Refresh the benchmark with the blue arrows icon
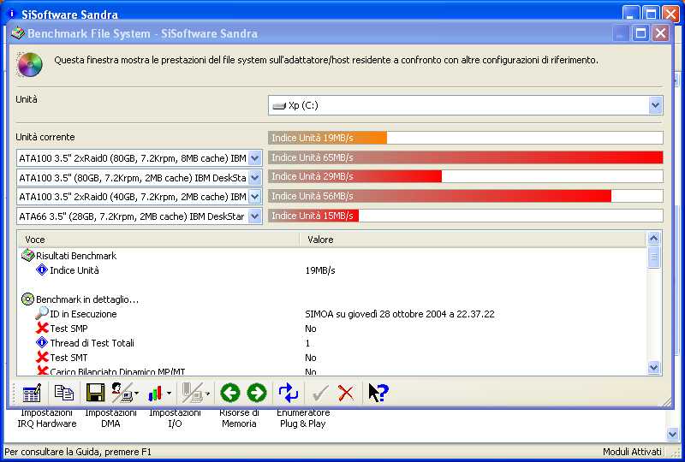The height and width of the screenshot is (462, 685). pyautogui.click(x=289, y=393)
